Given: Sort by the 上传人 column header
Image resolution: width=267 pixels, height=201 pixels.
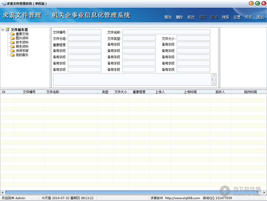Looking at the screenshot, I should [x=160, y=92].
